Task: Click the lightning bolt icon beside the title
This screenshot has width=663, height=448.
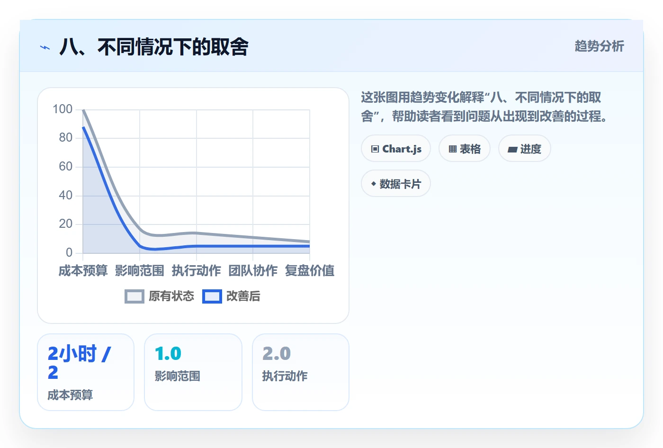Action: click(45, 47)
